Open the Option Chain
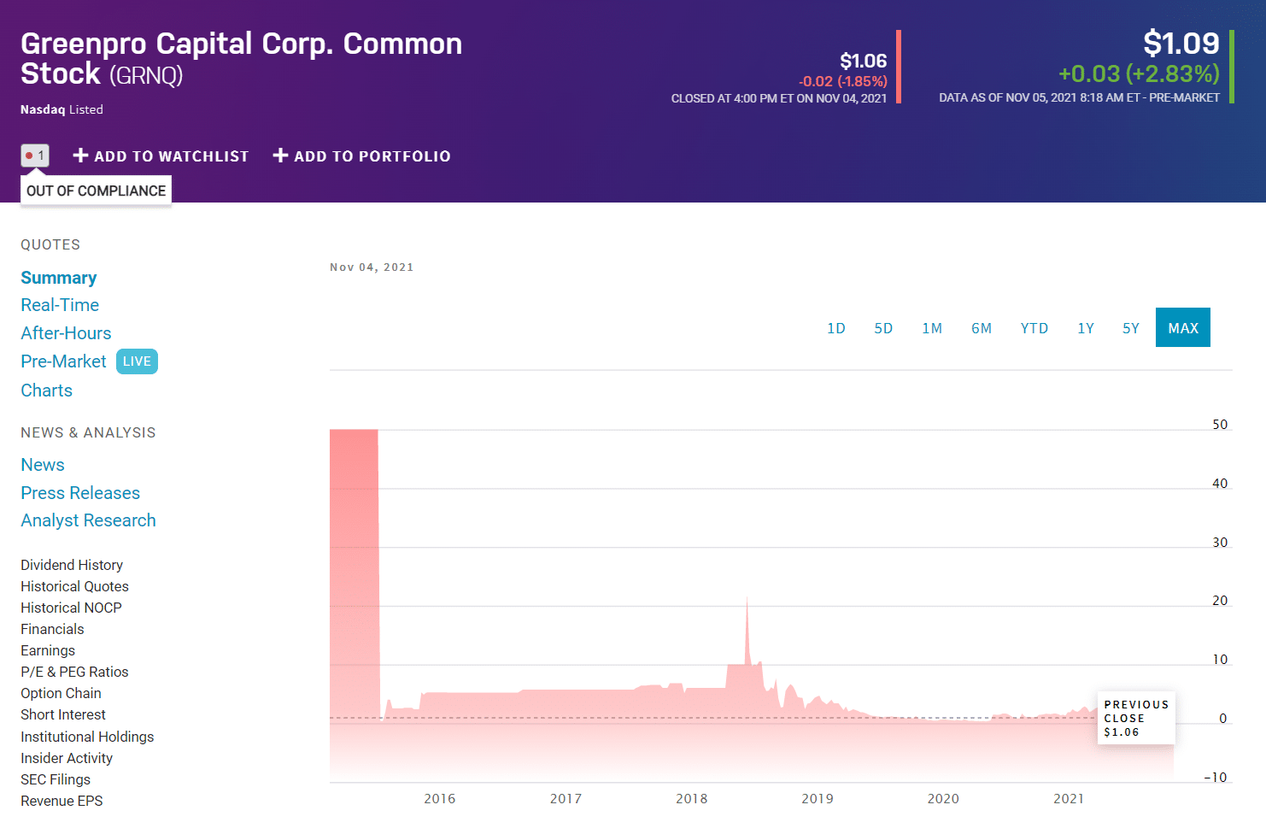The width and height of the screenshot is (1266, 840). pyautogui.click(x=61, y=693)
